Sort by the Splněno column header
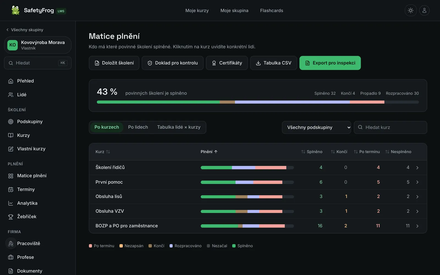 [x=312, y=152]
